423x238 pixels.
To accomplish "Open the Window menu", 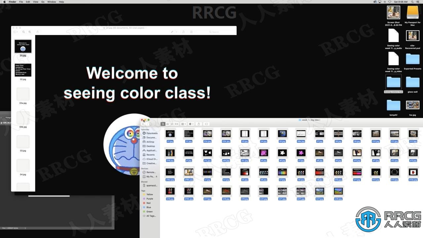I will [52, 2].
